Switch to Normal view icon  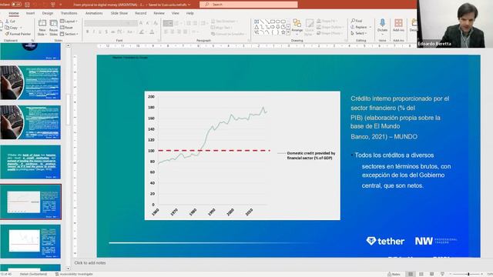(411, 274)
